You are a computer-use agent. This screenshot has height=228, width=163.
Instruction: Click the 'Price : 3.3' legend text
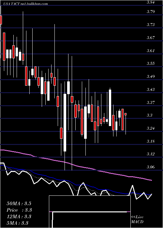pyautogui.click(x=19, y=210)
